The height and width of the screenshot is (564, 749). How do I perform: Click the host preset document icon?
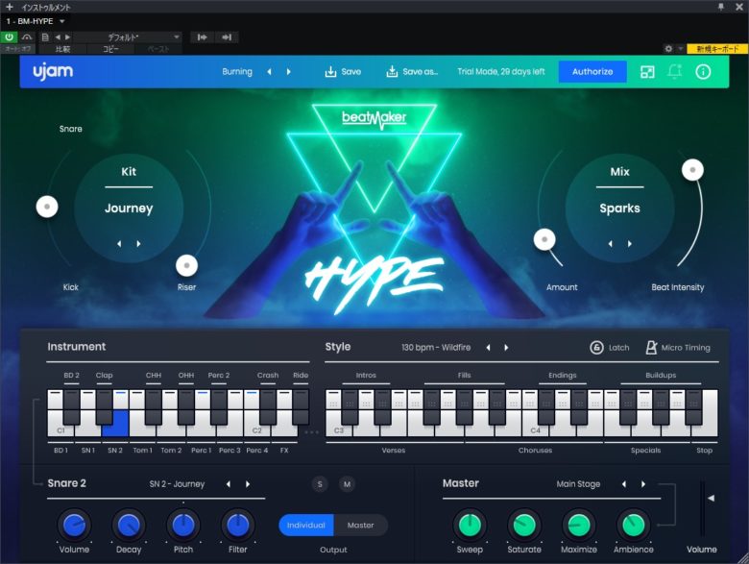tap(45, 37)
